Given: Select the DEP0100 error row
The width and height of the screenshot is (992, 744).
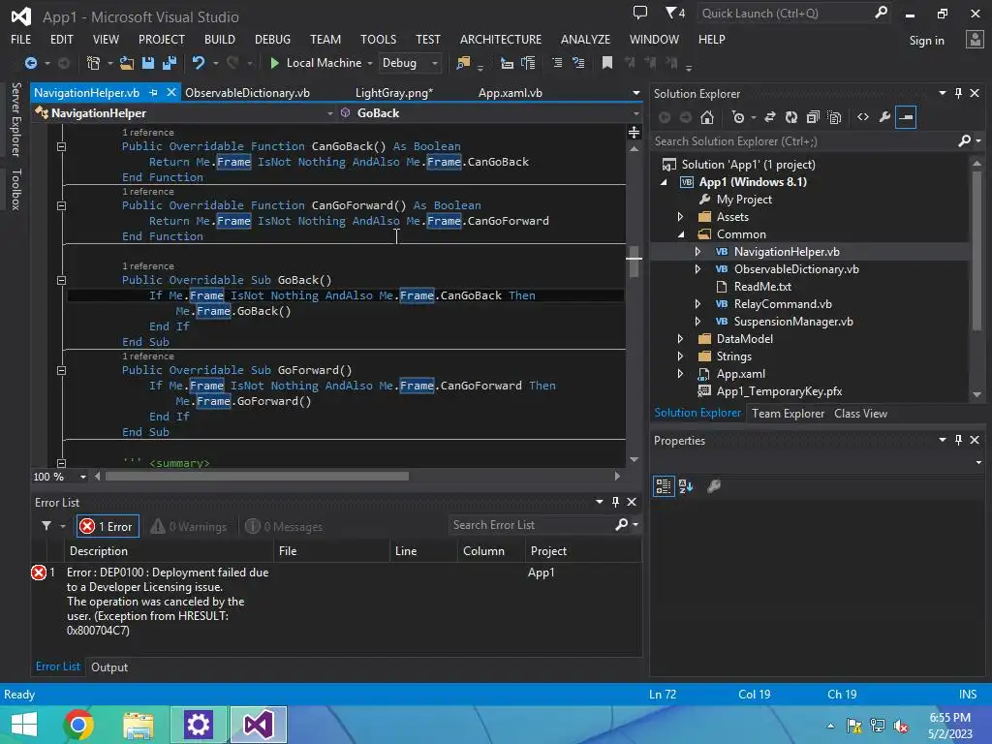Looking at the screenshot, I should pyautogui.click(x=336, y=601).
